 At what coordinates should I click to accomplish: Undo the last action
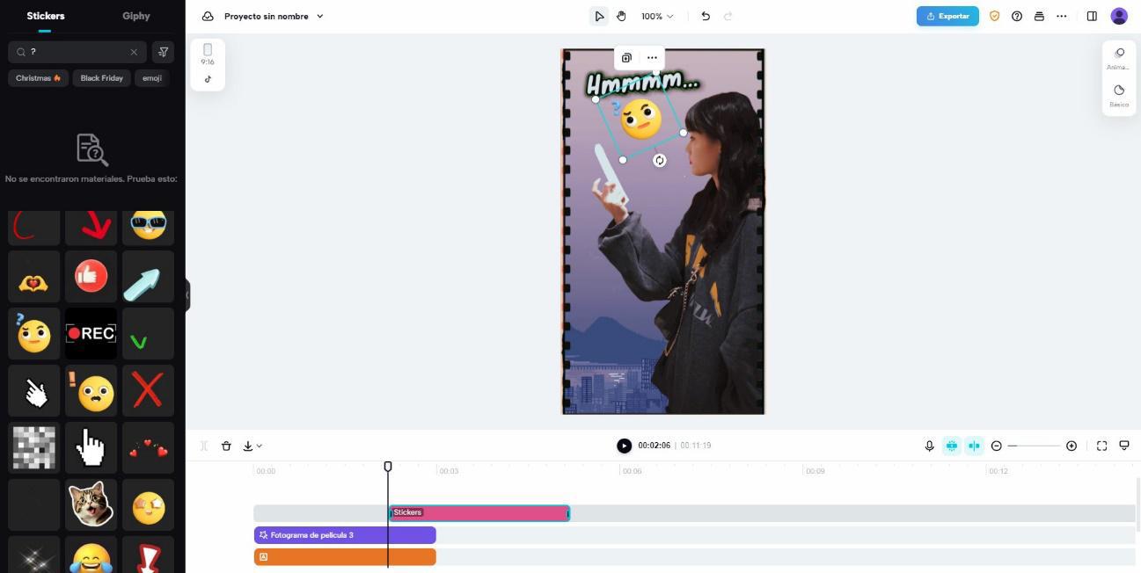706,16
